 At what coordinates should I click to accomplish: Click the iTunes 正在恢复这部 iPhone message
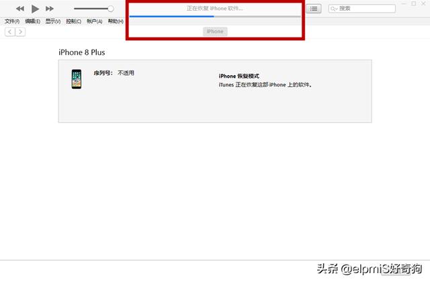265,85
